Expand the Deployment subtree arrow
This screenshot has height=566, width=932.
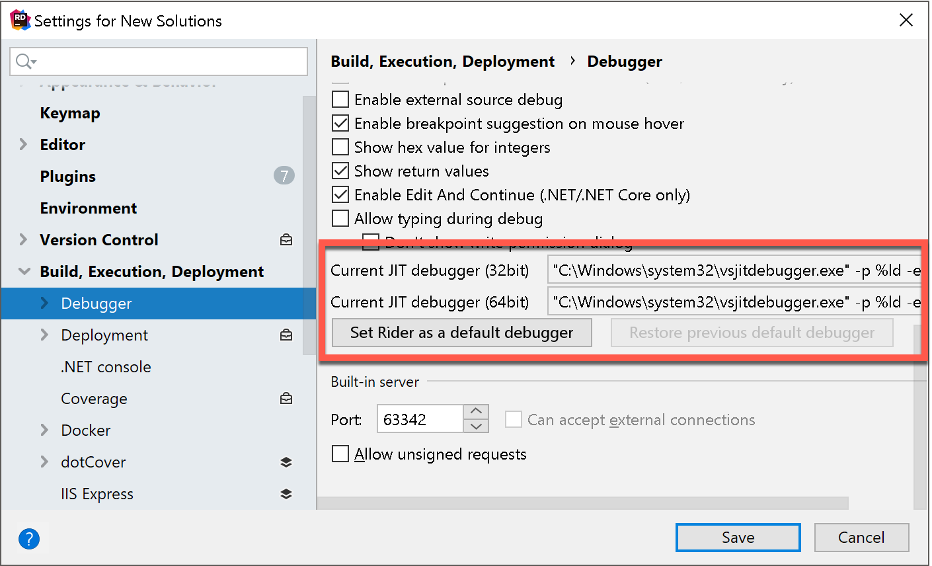pyautogui.click(x=45, y=335)
